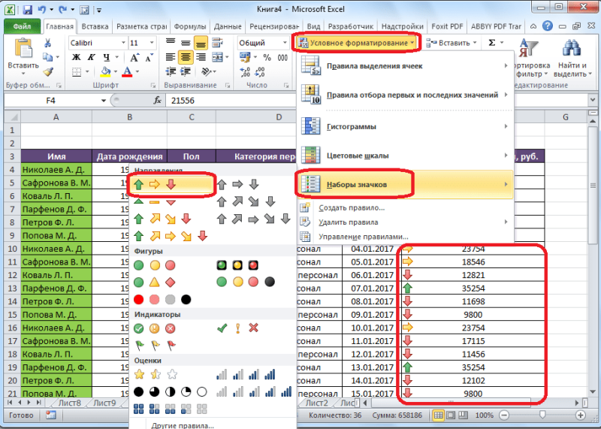Open the Общий number format dropdown

pos(285,43)
